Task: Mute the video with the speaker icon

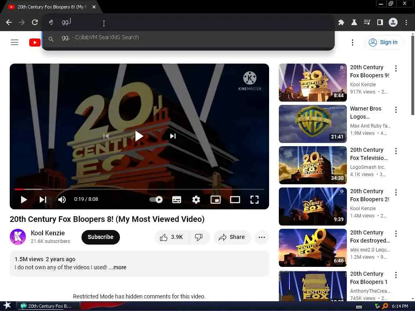Action: (x=62, y=200)
